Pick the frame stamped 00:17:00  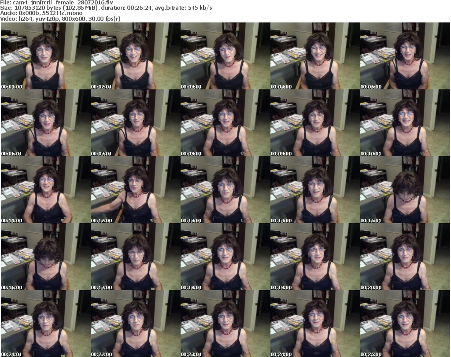coord(136,257)
